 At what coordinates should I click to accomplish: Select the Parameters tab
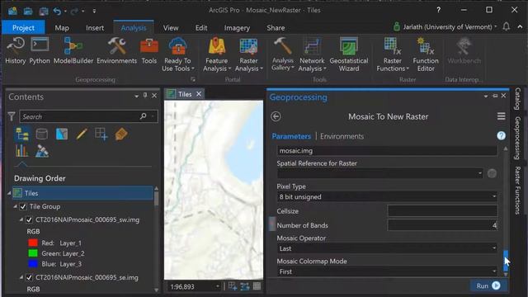pos(291,136)
